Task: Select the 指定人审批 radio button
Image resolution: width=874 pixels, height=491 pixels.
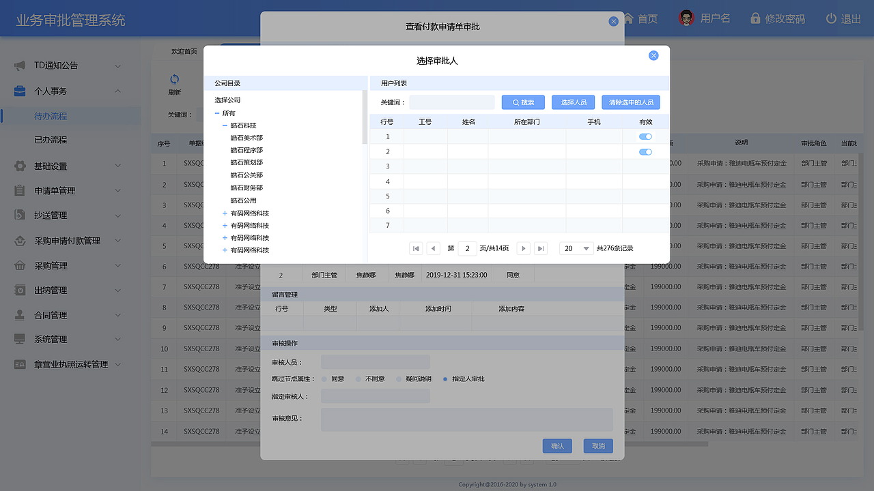Action: point(447,379)
